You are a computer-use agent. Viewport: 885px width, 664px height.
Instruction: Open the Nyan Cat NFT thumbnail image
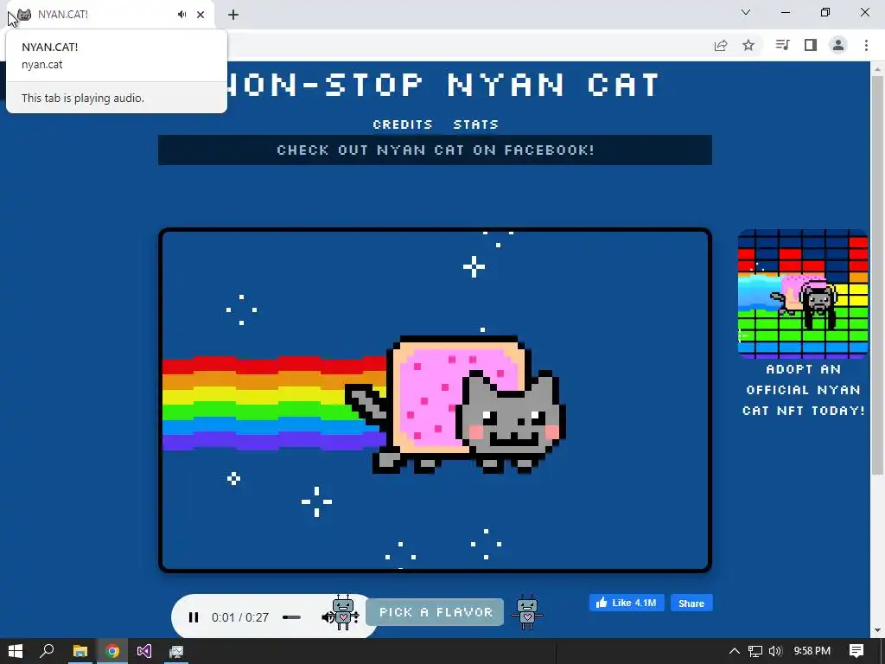point(803,294)
